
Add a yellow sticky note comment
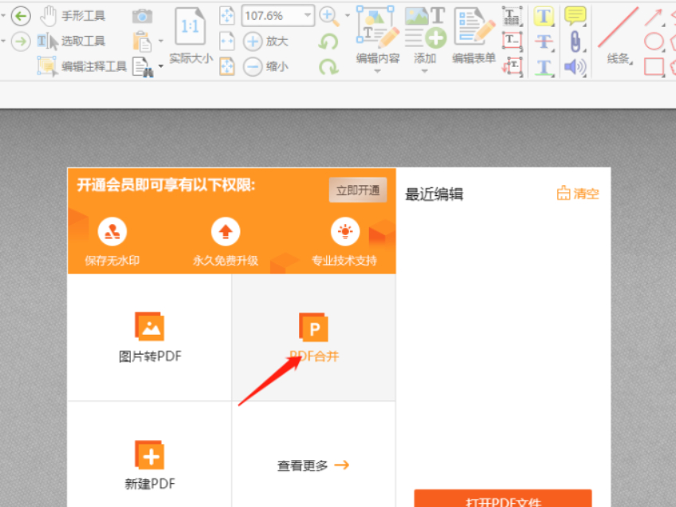[576, 16]
